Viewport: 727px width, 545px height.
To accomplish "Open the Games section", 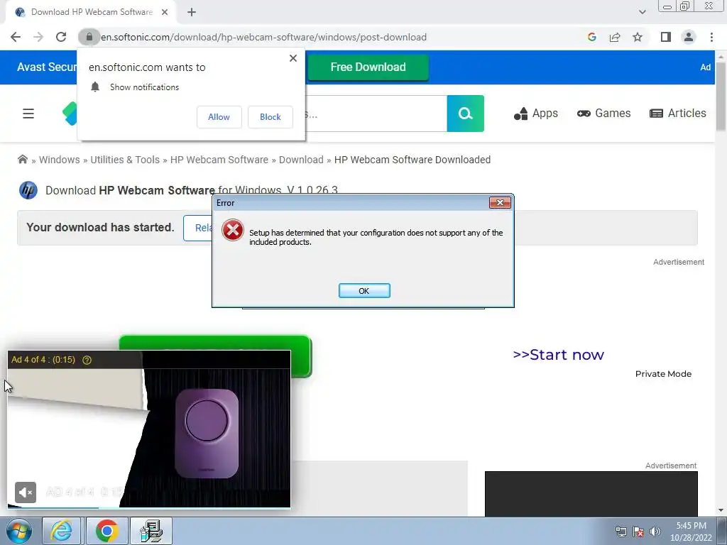I will coord(603,114).
